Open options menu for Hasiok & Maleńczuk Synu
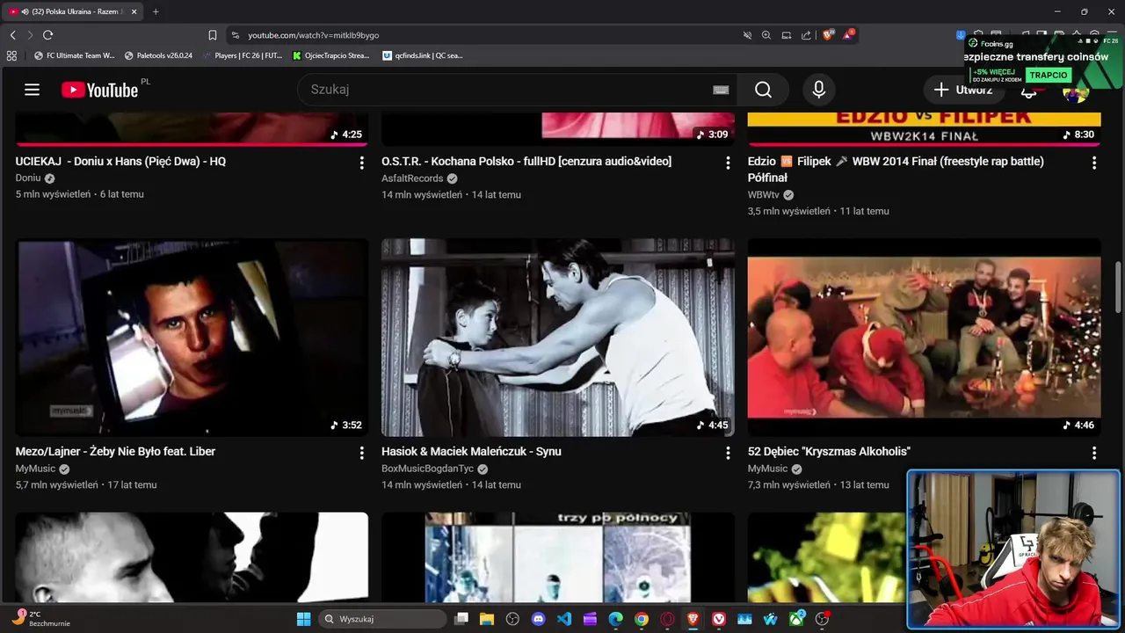The image size is (1125, 633). pyautogui.click(x=728, y=453)
